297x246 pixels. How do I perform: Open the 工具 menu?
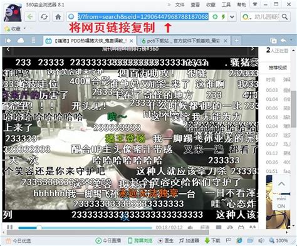coord(226,4)
